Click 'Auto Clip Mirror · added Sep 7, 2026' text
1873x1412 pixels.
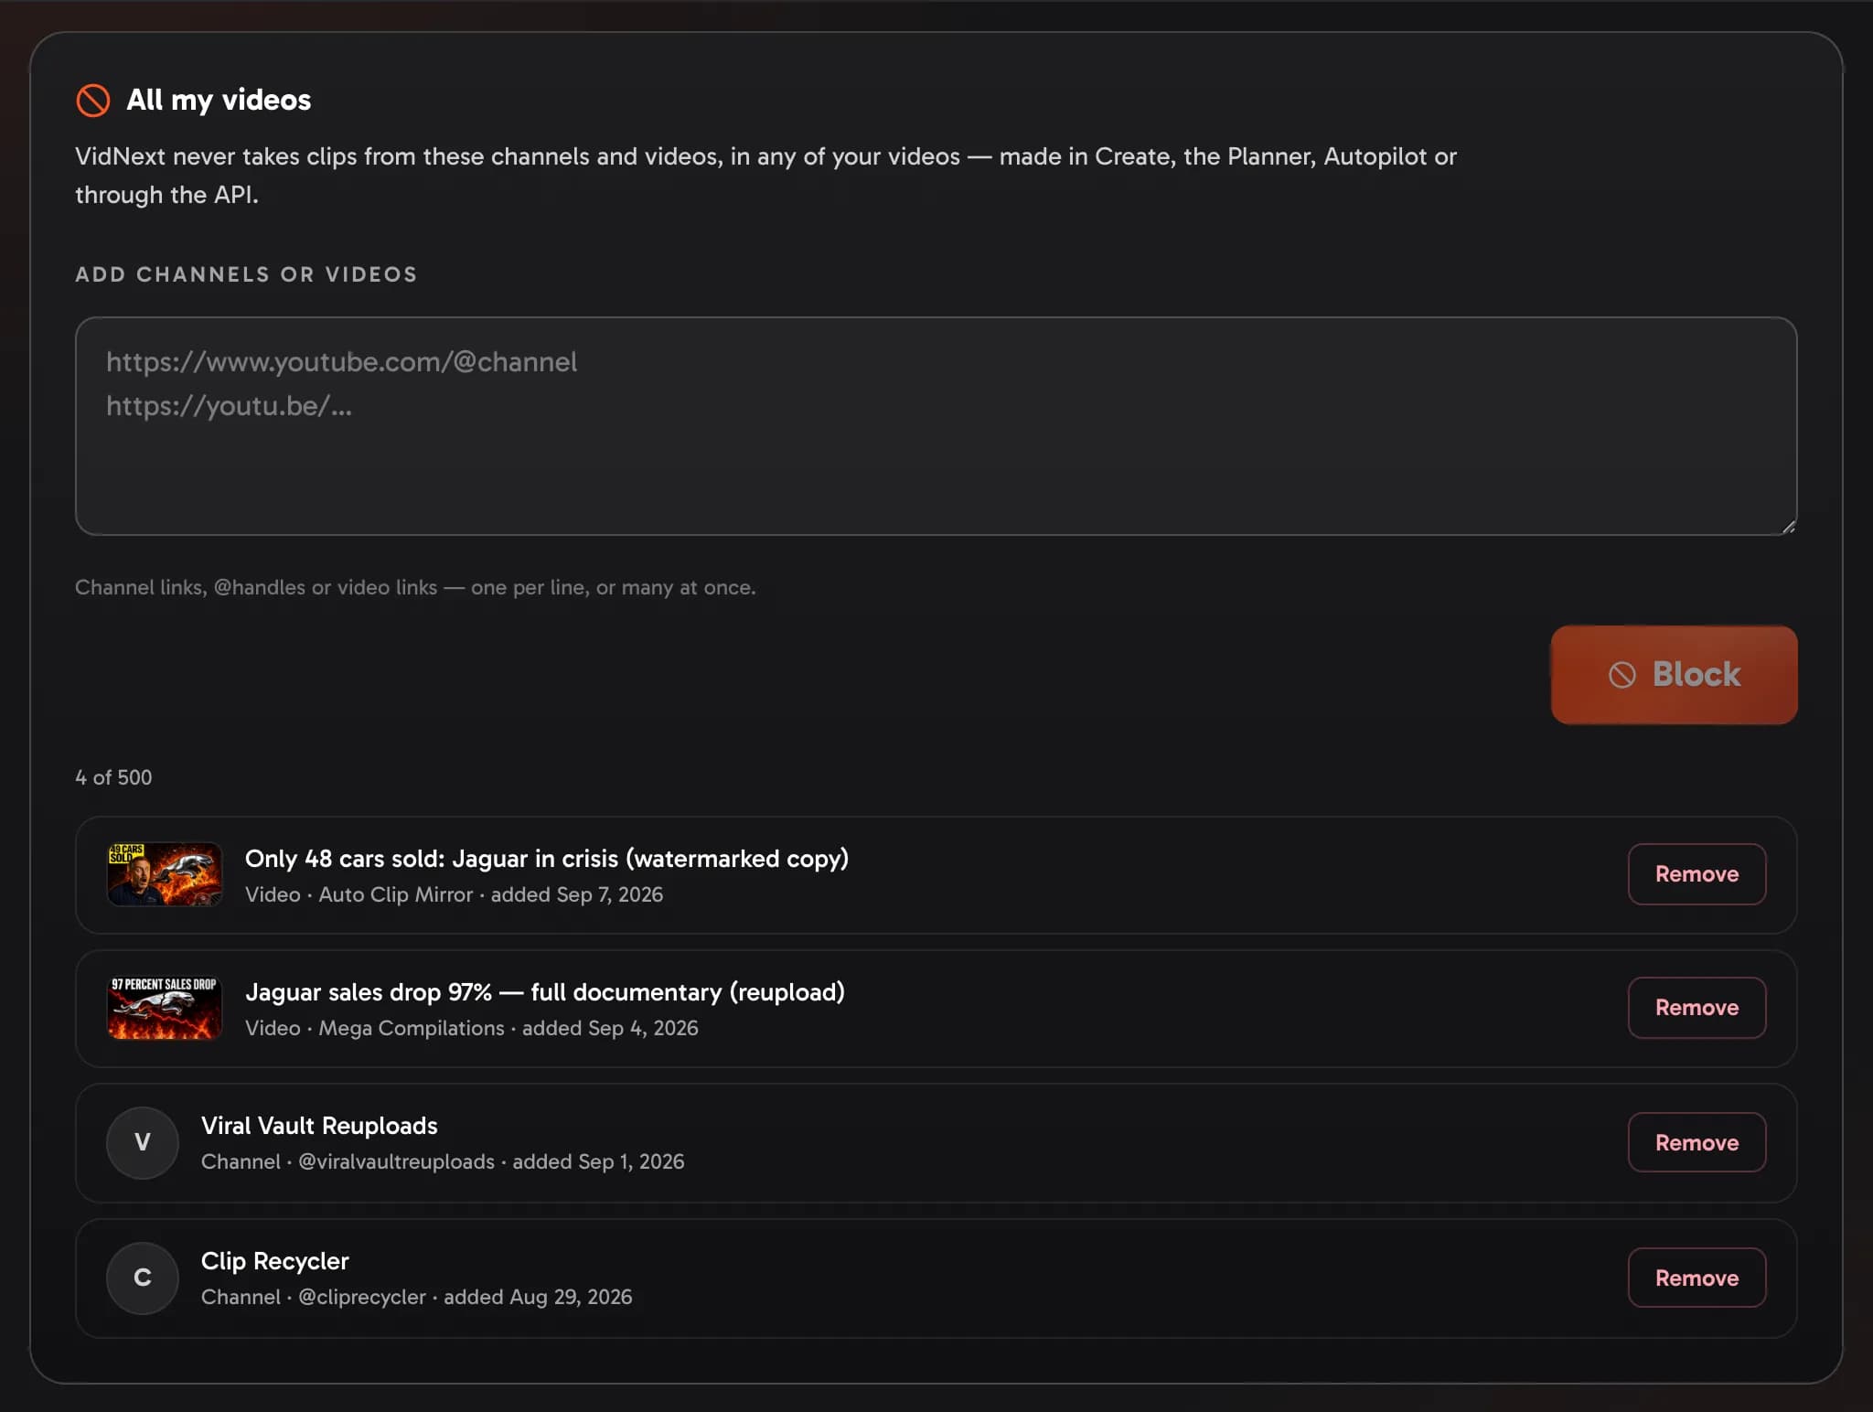490,894
